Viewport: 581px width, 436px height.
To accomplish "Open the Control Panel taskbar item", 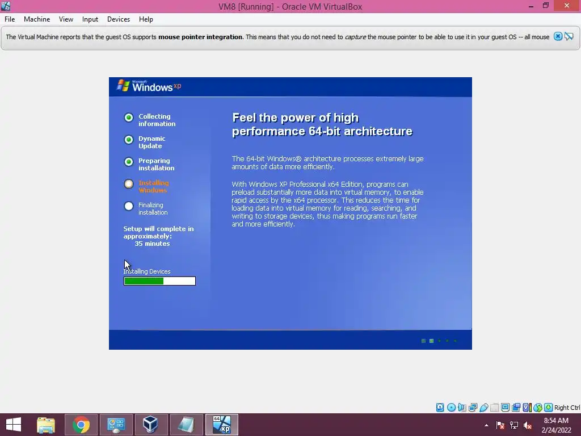I will 116,425.
